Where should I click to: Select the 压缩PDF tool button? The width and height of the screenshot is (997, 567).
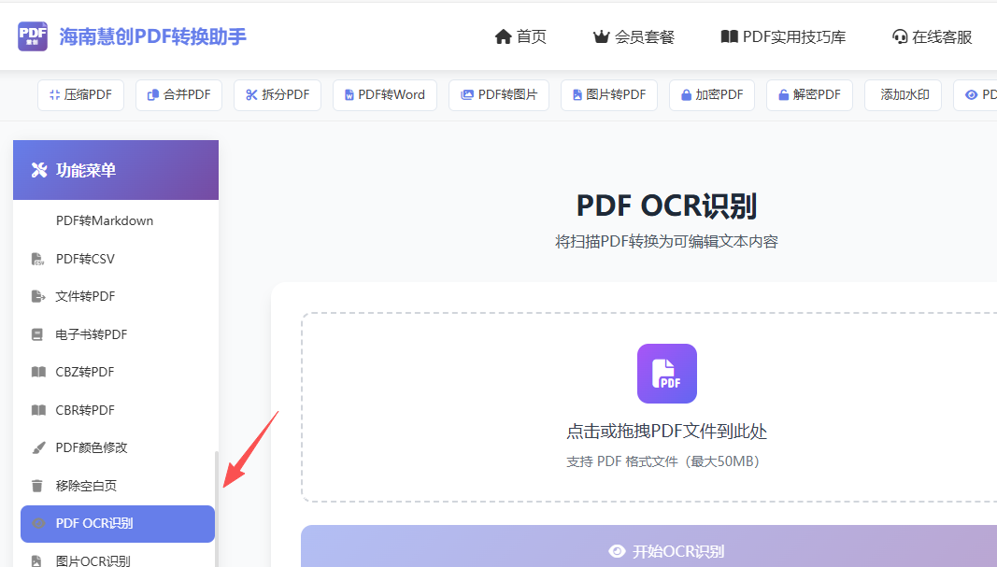coord(80,94)
